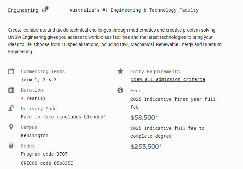Open the Engineering heading link

23,10
